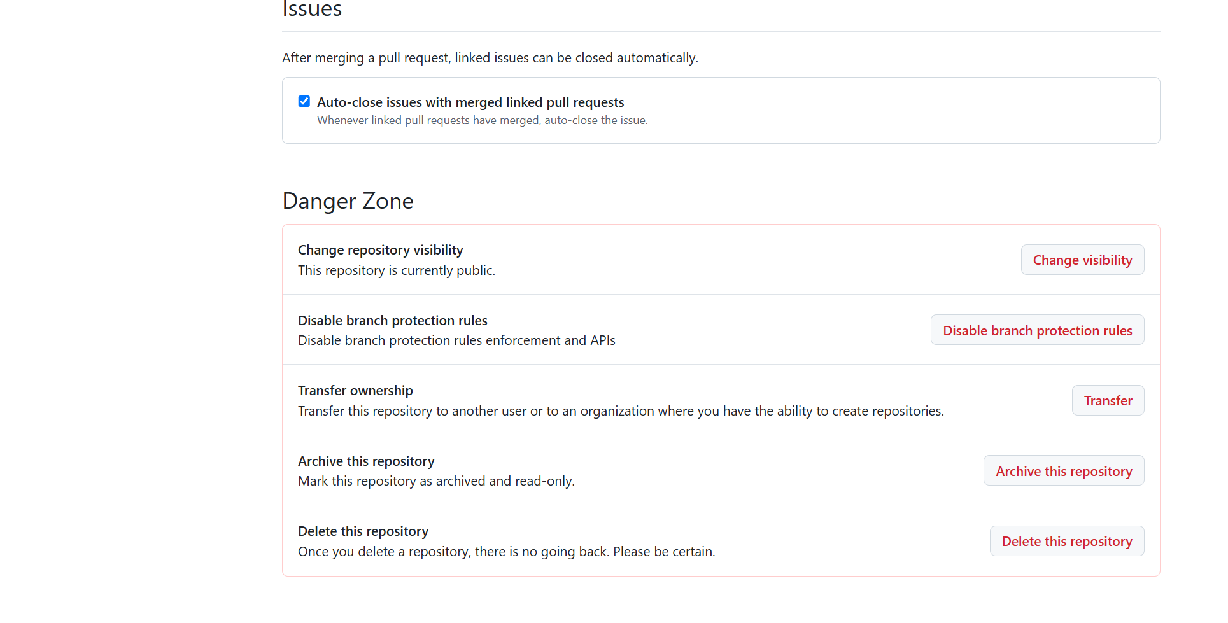Click 'This repository is currently public.' text
The height and width of the screenshot is (623, 1228).
[x=397, y=270]
